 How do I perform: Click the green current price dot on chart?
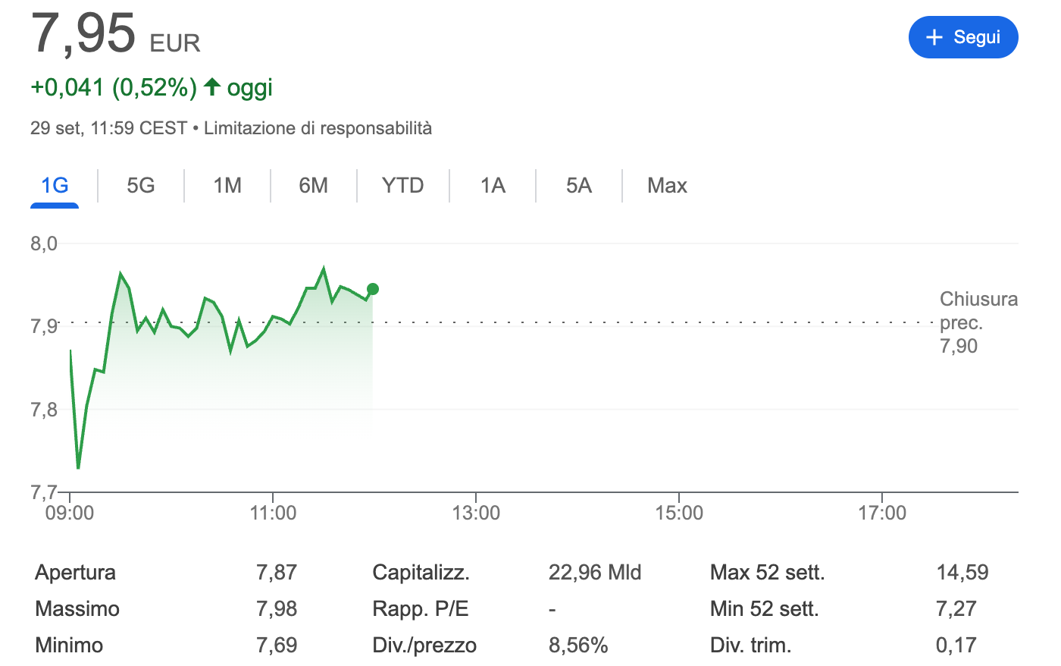372,289
